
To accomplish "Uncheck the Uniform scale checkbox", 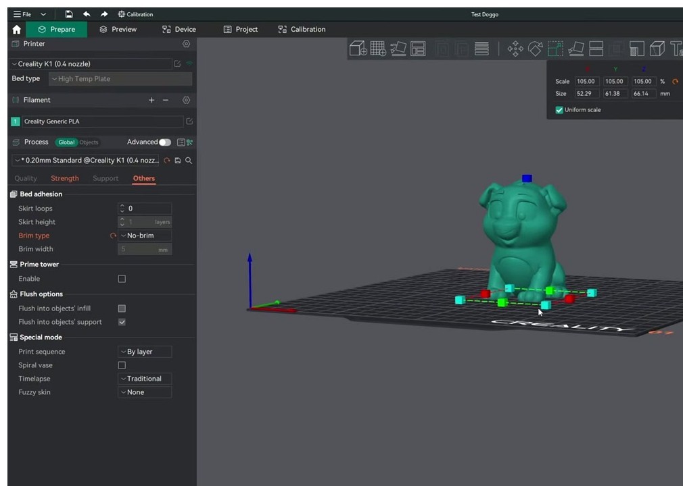I will [559, 110].
